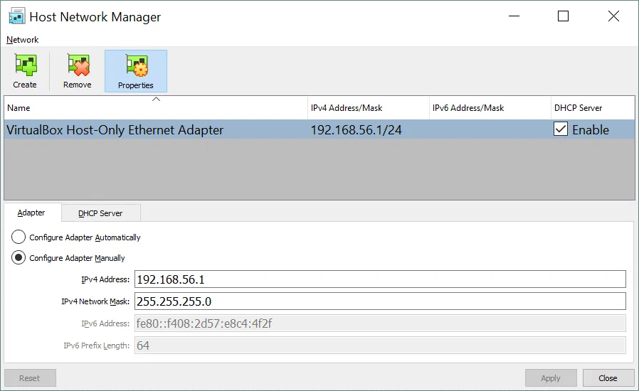Sort by the Name column header
This screenshot has width=639, height=391.
(x=19, y=108)
